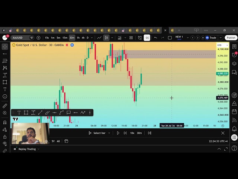Switch to the 4h timeframe
Screen dimensions: 238x179
(x=83, y=38)
